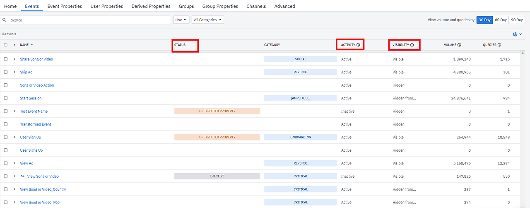
Task: Expand the Share Song or Video row
Action: [14, 59]
